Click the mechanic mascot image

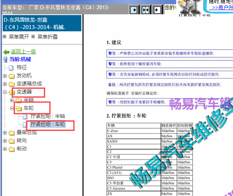189,7
